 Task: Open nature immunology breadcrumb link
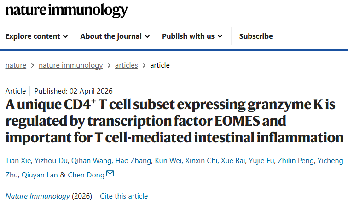pos(70,65)
